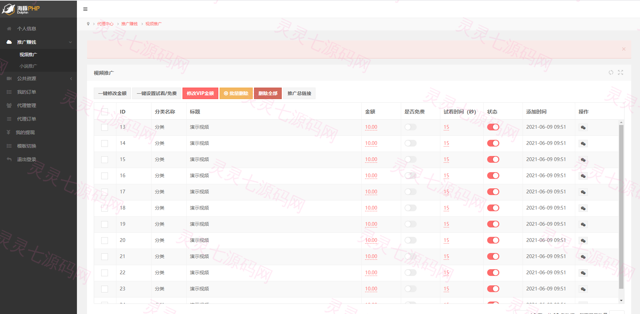640x314 pixels.
Task: Click the 推广总链接 button
Action: coord(299,93)
